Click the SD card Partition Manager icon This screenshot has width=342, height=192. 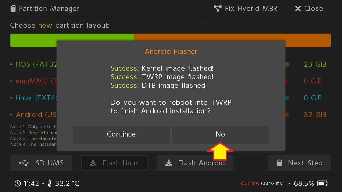13,9
